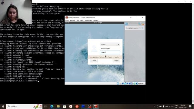Click the Right Ctrl host key indicator
Viewport: 194px width, 109px height.
coord(141,84)
